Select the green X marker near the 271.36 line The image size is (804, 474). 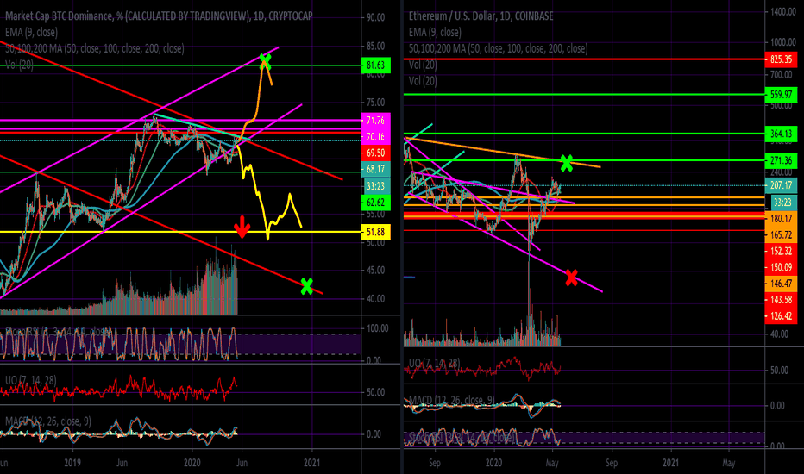point(566,163)
